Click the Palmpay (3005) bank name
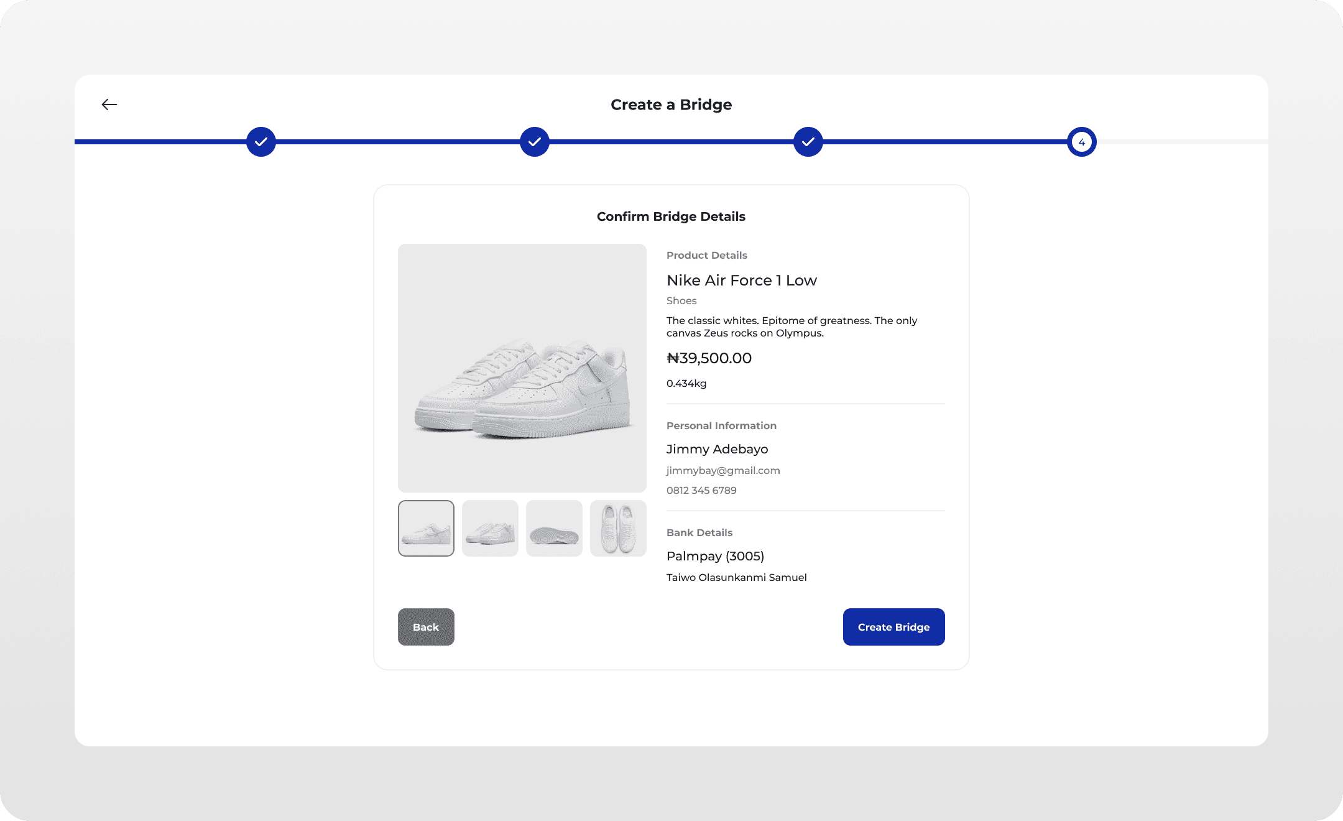 pyautogui.click(x=715, y=556)
